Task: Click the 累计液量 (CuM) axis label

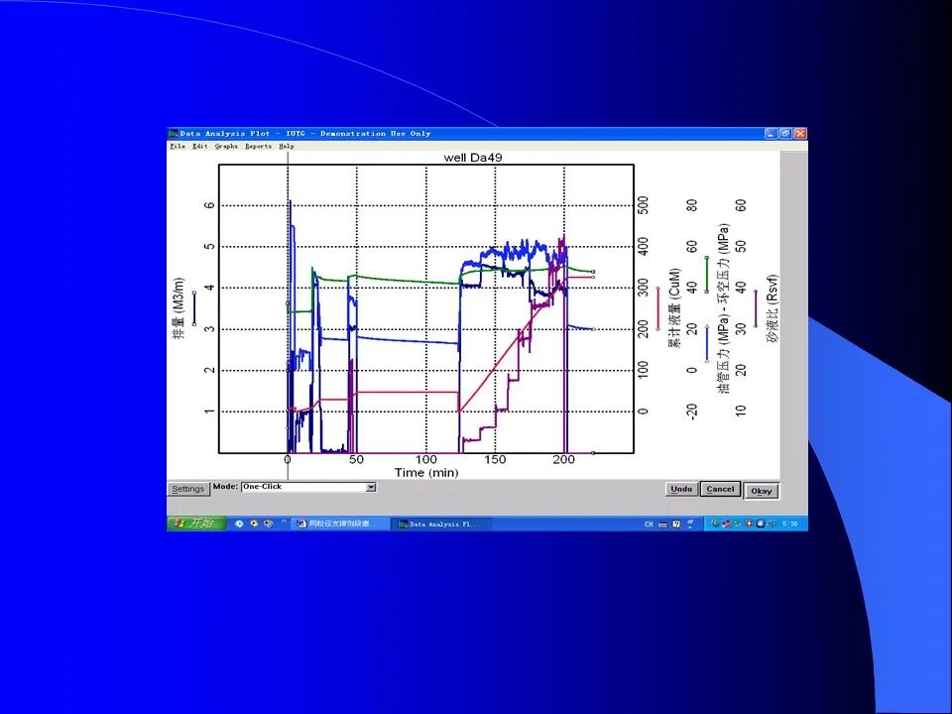Action: pyautogui.click(x=674, y=307)
